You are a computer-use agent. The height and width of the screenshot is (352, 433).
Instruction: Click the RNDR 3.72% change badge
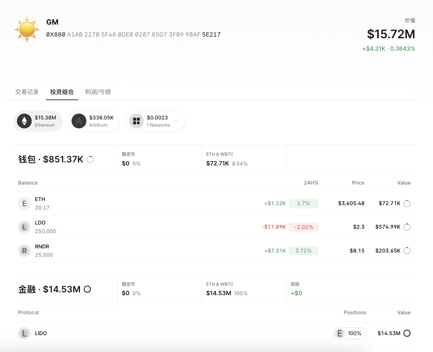point(303,251)
